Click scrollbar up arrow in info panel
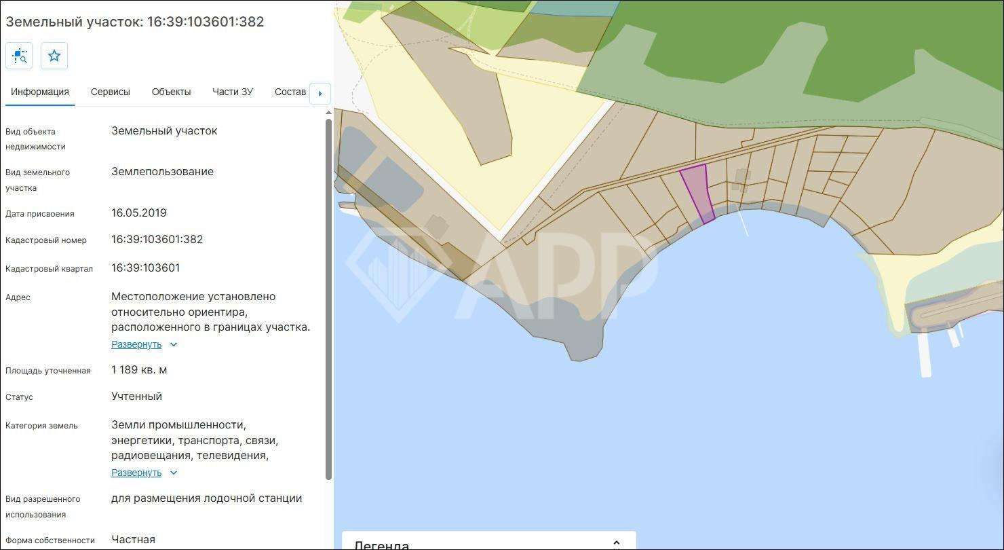1004x550 pixels. [x=329, y=113]
